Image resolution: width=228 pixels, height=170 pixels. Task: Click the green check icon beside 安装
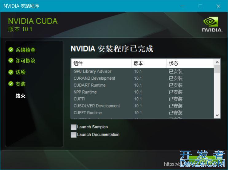click(x=11, y=84)
